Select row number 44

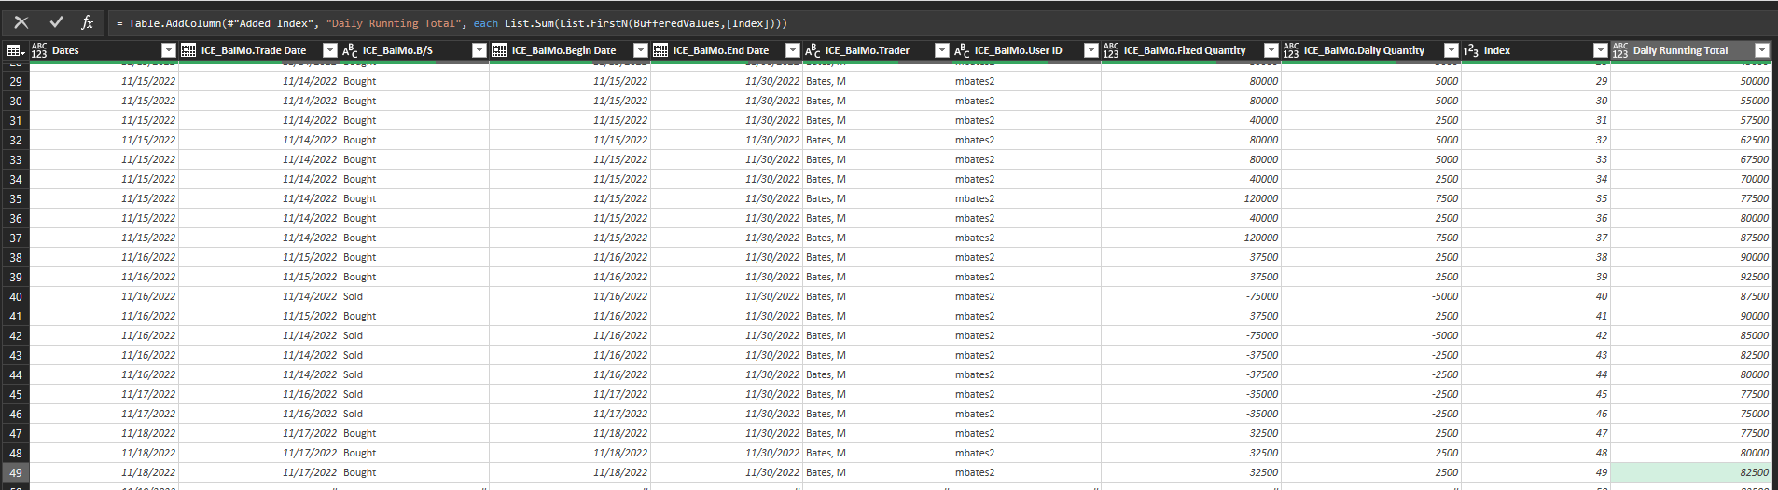(x=16, y=374)
